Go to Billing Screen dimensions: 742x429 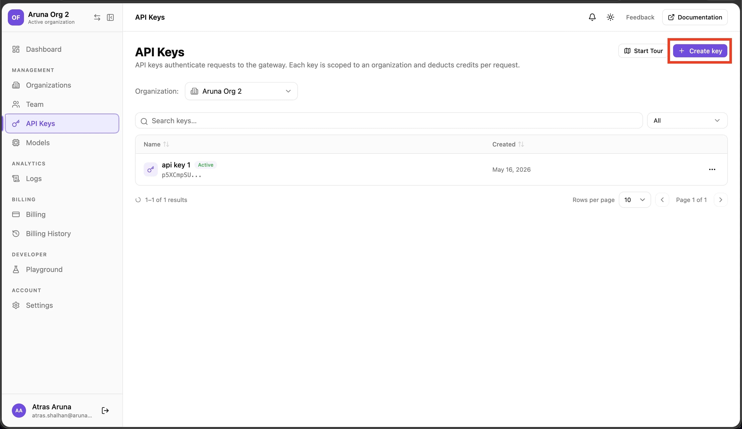click(62, 214)
